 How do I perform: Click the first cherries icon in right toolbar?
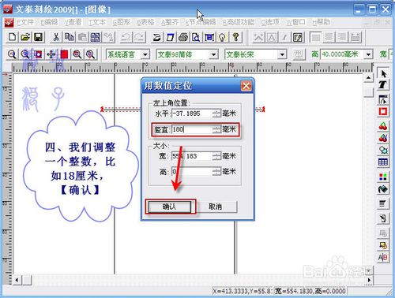(383, 126)
